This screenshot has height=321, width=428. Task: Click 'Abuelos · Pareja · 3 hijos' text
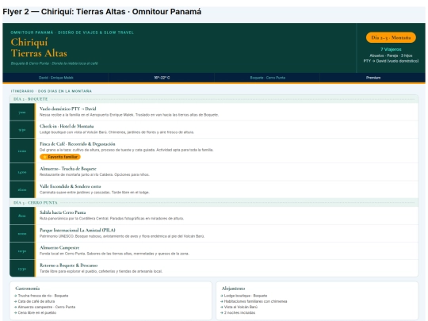click(x=391, y=55)
